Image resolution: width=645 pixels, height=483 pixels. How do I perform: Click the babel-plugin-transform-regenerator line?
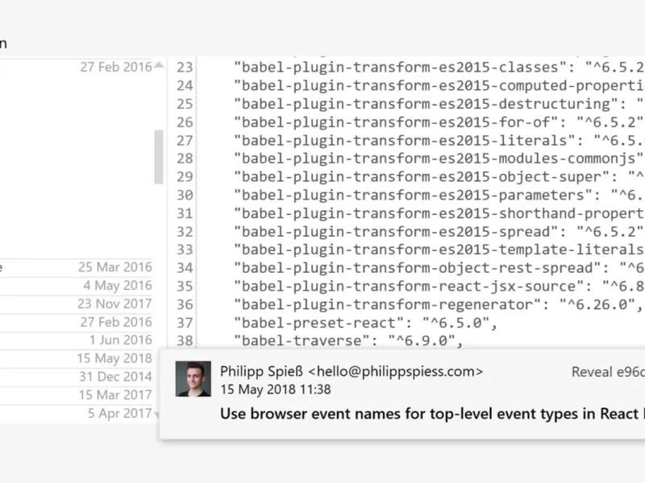tap(438, 305)
